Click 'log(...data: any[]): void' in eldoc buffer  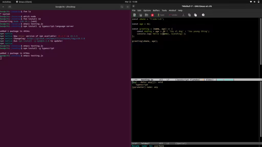coord(147,82)
